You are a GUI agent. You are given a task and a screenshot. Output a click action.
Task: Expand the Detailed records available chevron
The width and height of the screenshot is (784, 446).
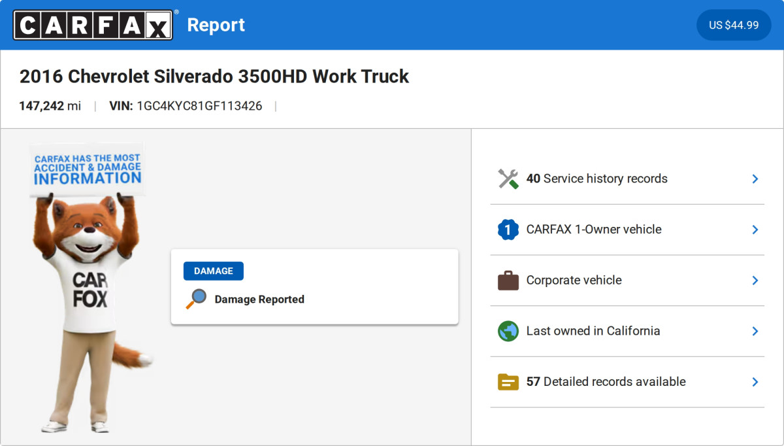coord(755,382)
